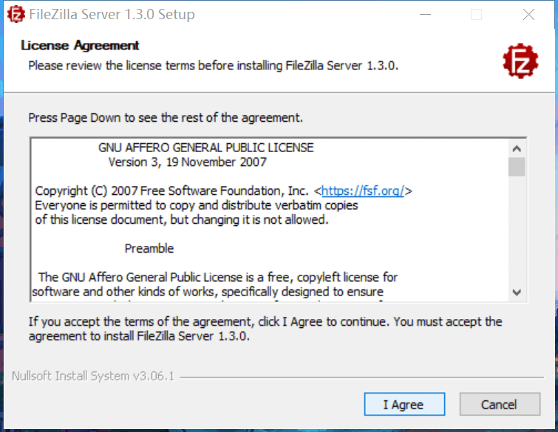Image resolution: width=558 pixels, height=432 pixels.
Task: Click Cancel to abort the installation
Action: coord(500,404)
